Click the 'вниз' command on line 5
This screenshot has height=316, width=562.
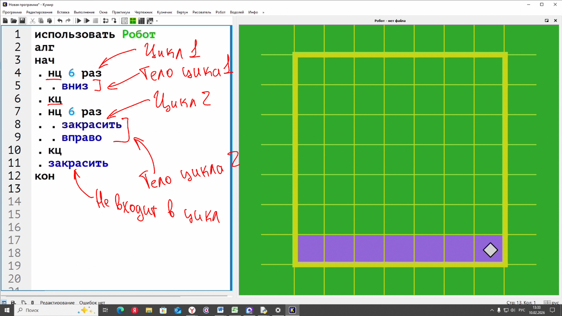75,86
